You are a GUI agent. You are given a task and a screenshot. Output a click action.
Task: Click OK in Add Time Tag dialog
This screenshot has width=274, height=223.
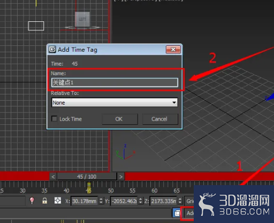[120, 119]
